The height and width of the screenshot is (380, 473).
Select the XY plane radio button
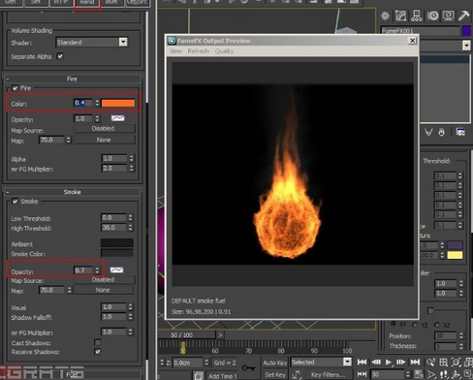click(x=394, y=324)
